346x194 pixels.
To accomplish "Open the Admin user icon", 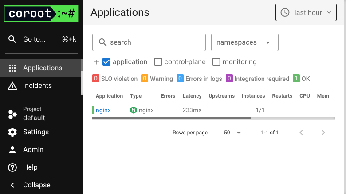I will tap(12, 150).
